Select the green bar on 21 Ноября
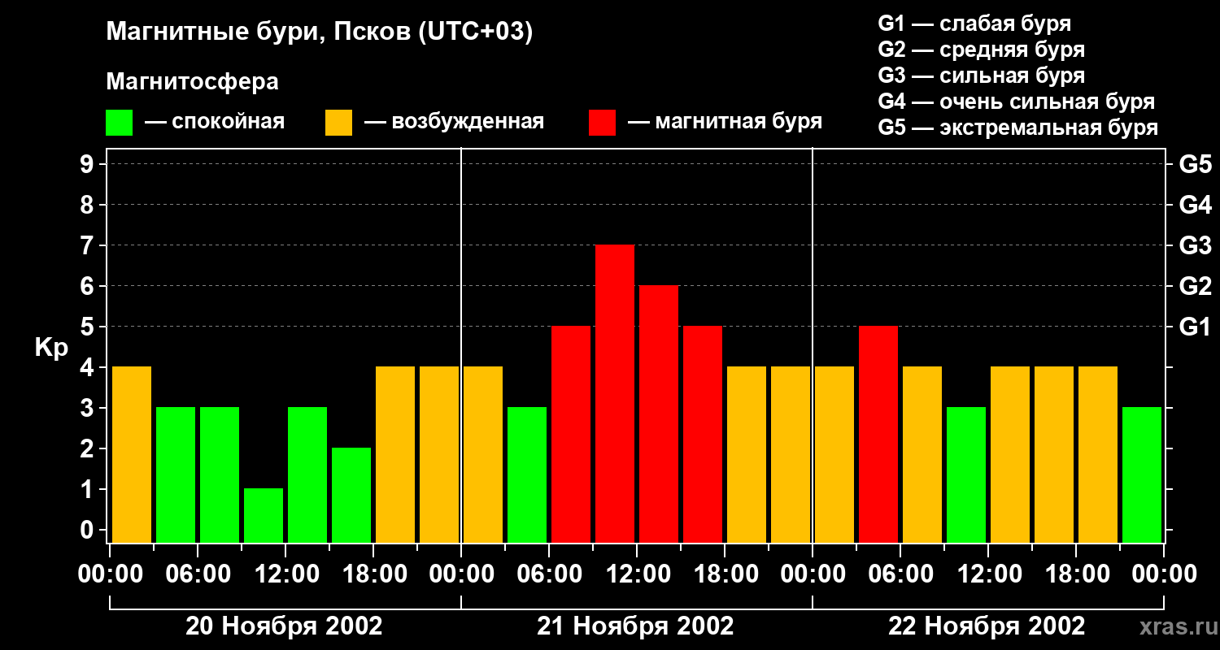This screenshot has height=650, width=1220. click(527, 474)
